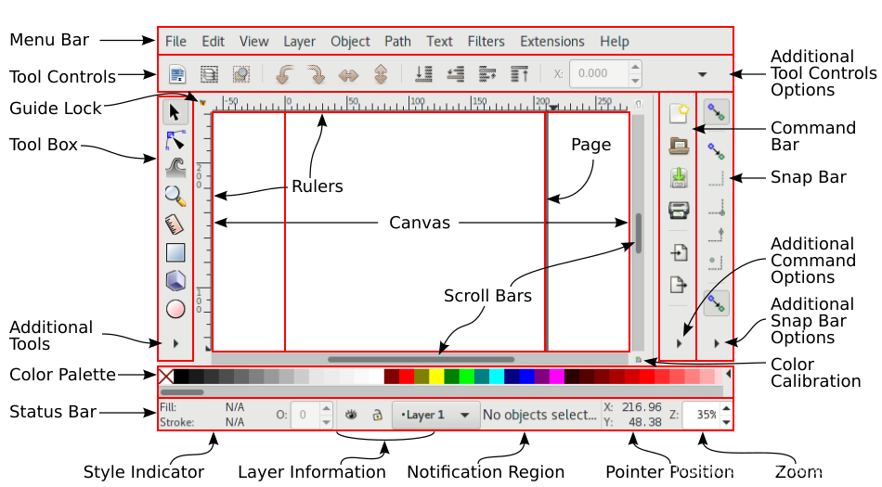
Task: Raise selection one step
Action: click(487, 73)
